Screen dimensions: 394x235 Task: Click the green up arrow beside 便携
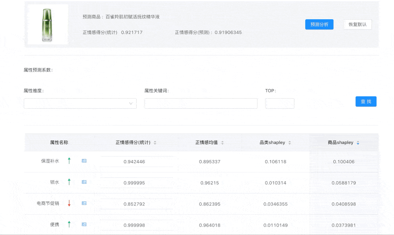pos(69,224)
